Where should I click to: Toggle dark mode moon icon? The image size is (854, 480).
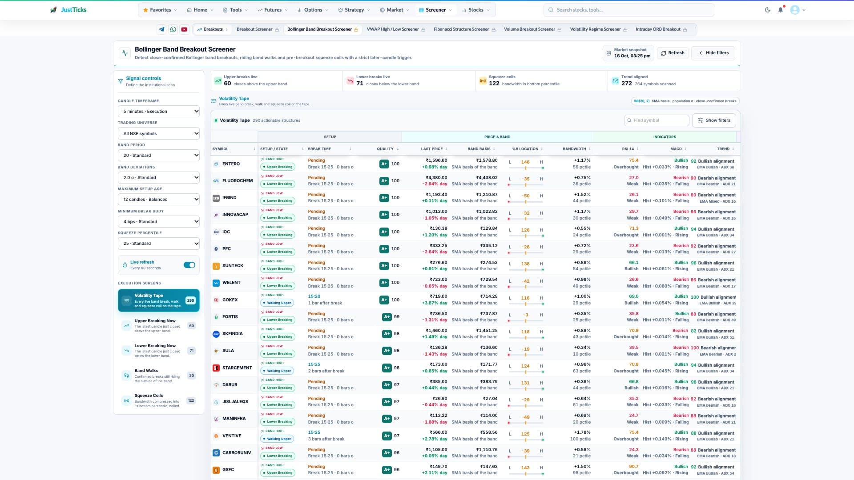click(768, 10)
